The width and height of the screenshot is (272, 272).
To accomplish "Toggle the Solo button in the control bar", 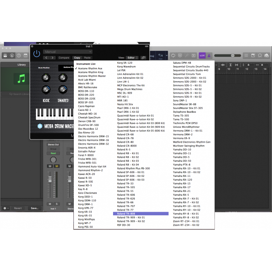I will click(194, 56).
